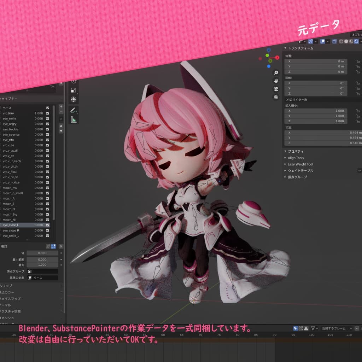
Task: Toggle the shape key pin icon
Action: tap(48, 246)
